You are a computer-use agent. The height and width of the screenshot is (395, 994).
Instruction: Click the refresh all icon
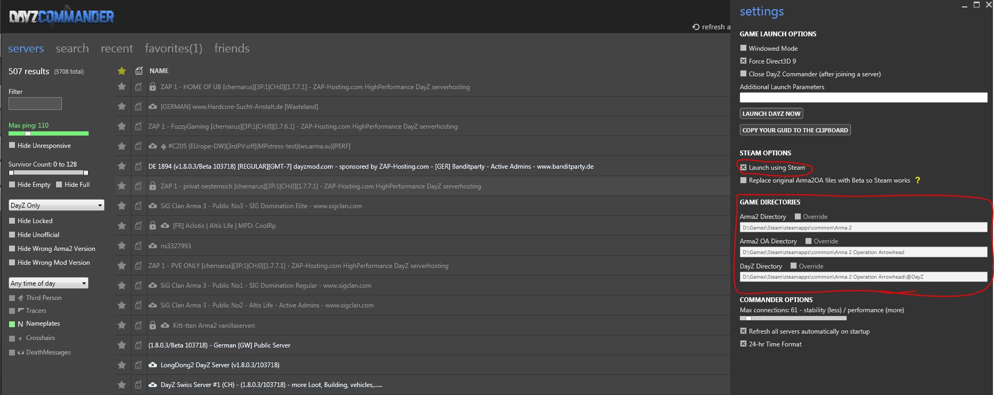pyautogui.click(x=696, y=27)
